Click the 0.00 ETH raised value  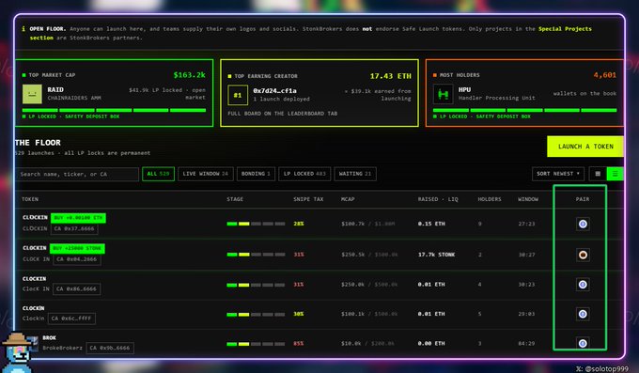tap(431, 344)
